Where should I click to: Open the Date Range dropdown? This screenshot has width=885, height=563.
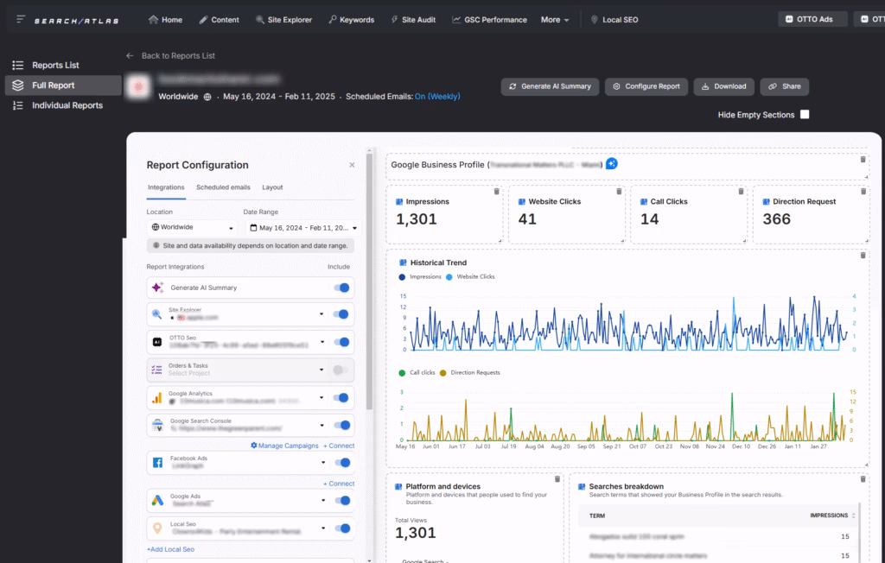(x=302, y=228)
